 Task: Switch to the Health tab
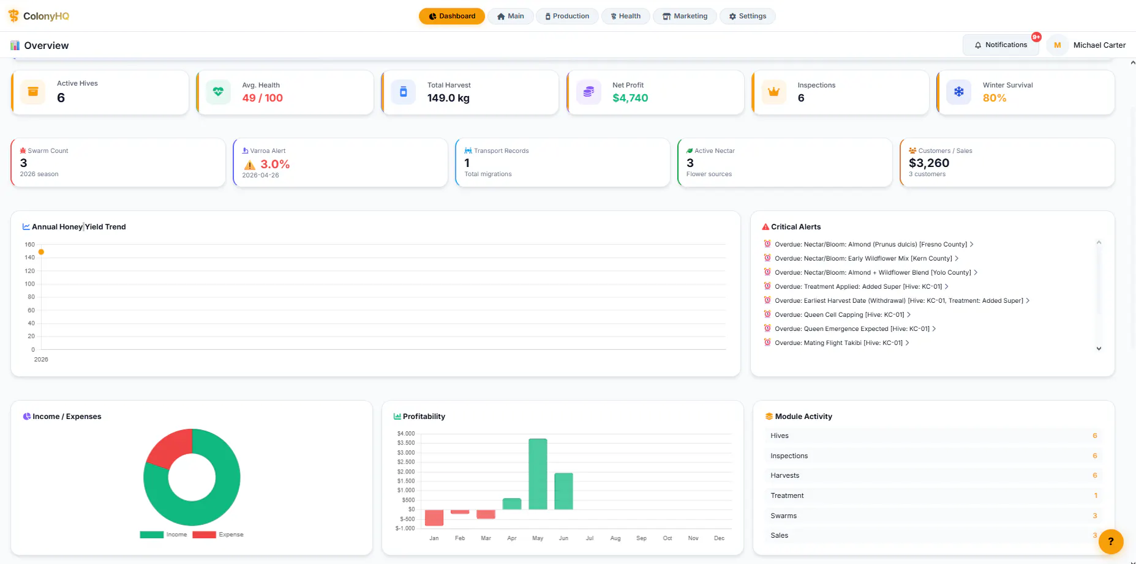pyautogui.click(x=625, y=17)
